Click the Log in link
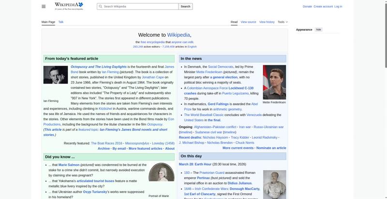Screen dimensions: 387x199 tap(338, 6)
